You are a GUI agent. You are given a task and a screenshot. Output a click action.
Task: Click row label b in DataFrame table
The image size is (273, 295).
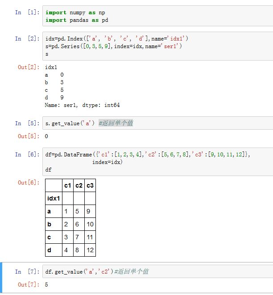pos(54,224)
